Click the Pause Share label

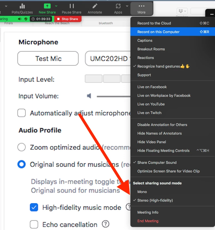pos(71,12)
